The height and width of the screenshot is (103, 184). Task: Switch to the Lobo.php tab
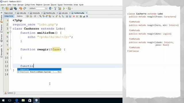(64, 13)
